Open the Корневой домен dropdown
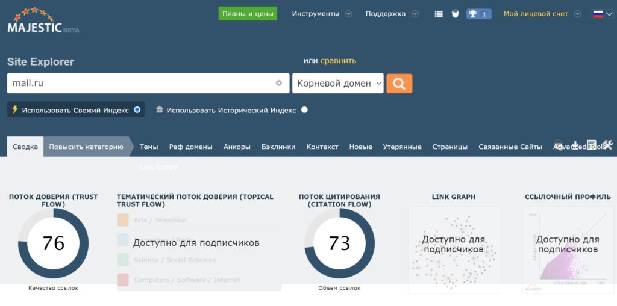The height and width of the screenshot is (306, 617). coord(338,84)
